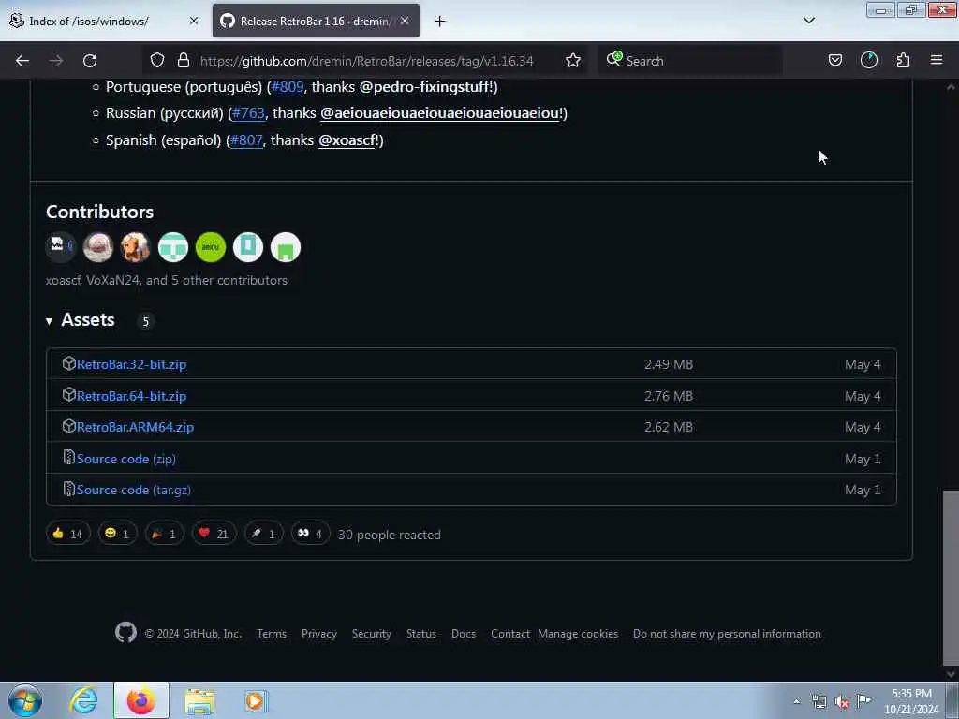Click Manage cookies in footer
Screen dimensions: 959x719
(578, 634)
